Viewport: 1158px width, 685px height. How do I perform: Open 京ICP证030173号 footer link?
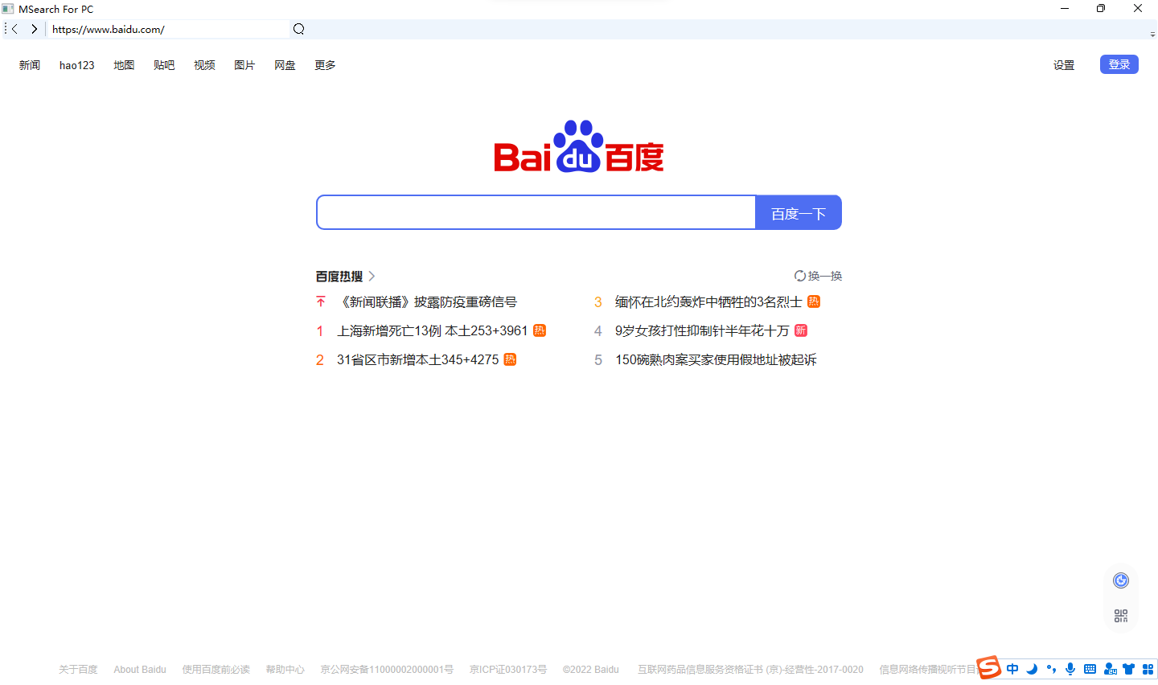(x=508, y=669)
